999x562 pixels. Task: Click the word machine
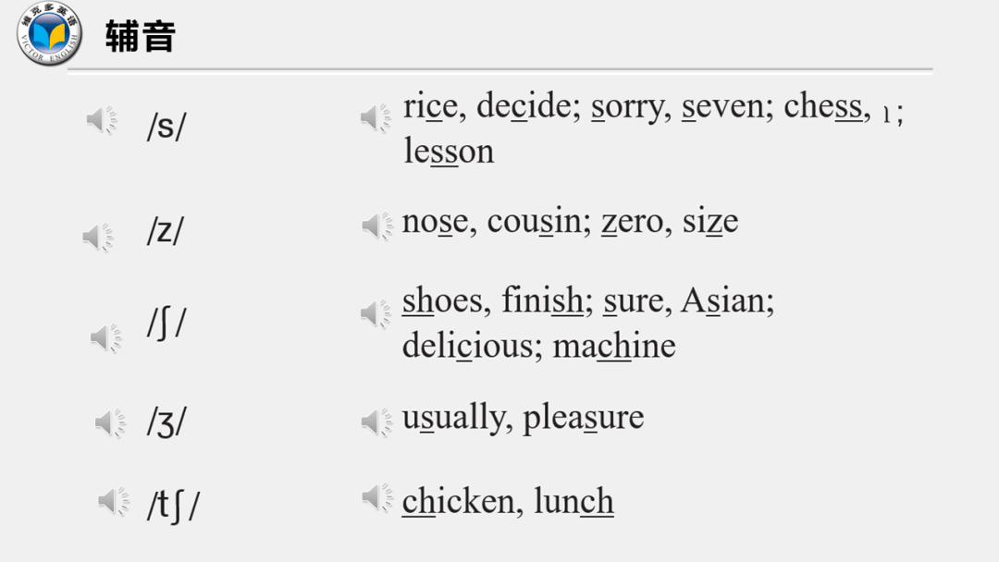click(x=614, y=347)
